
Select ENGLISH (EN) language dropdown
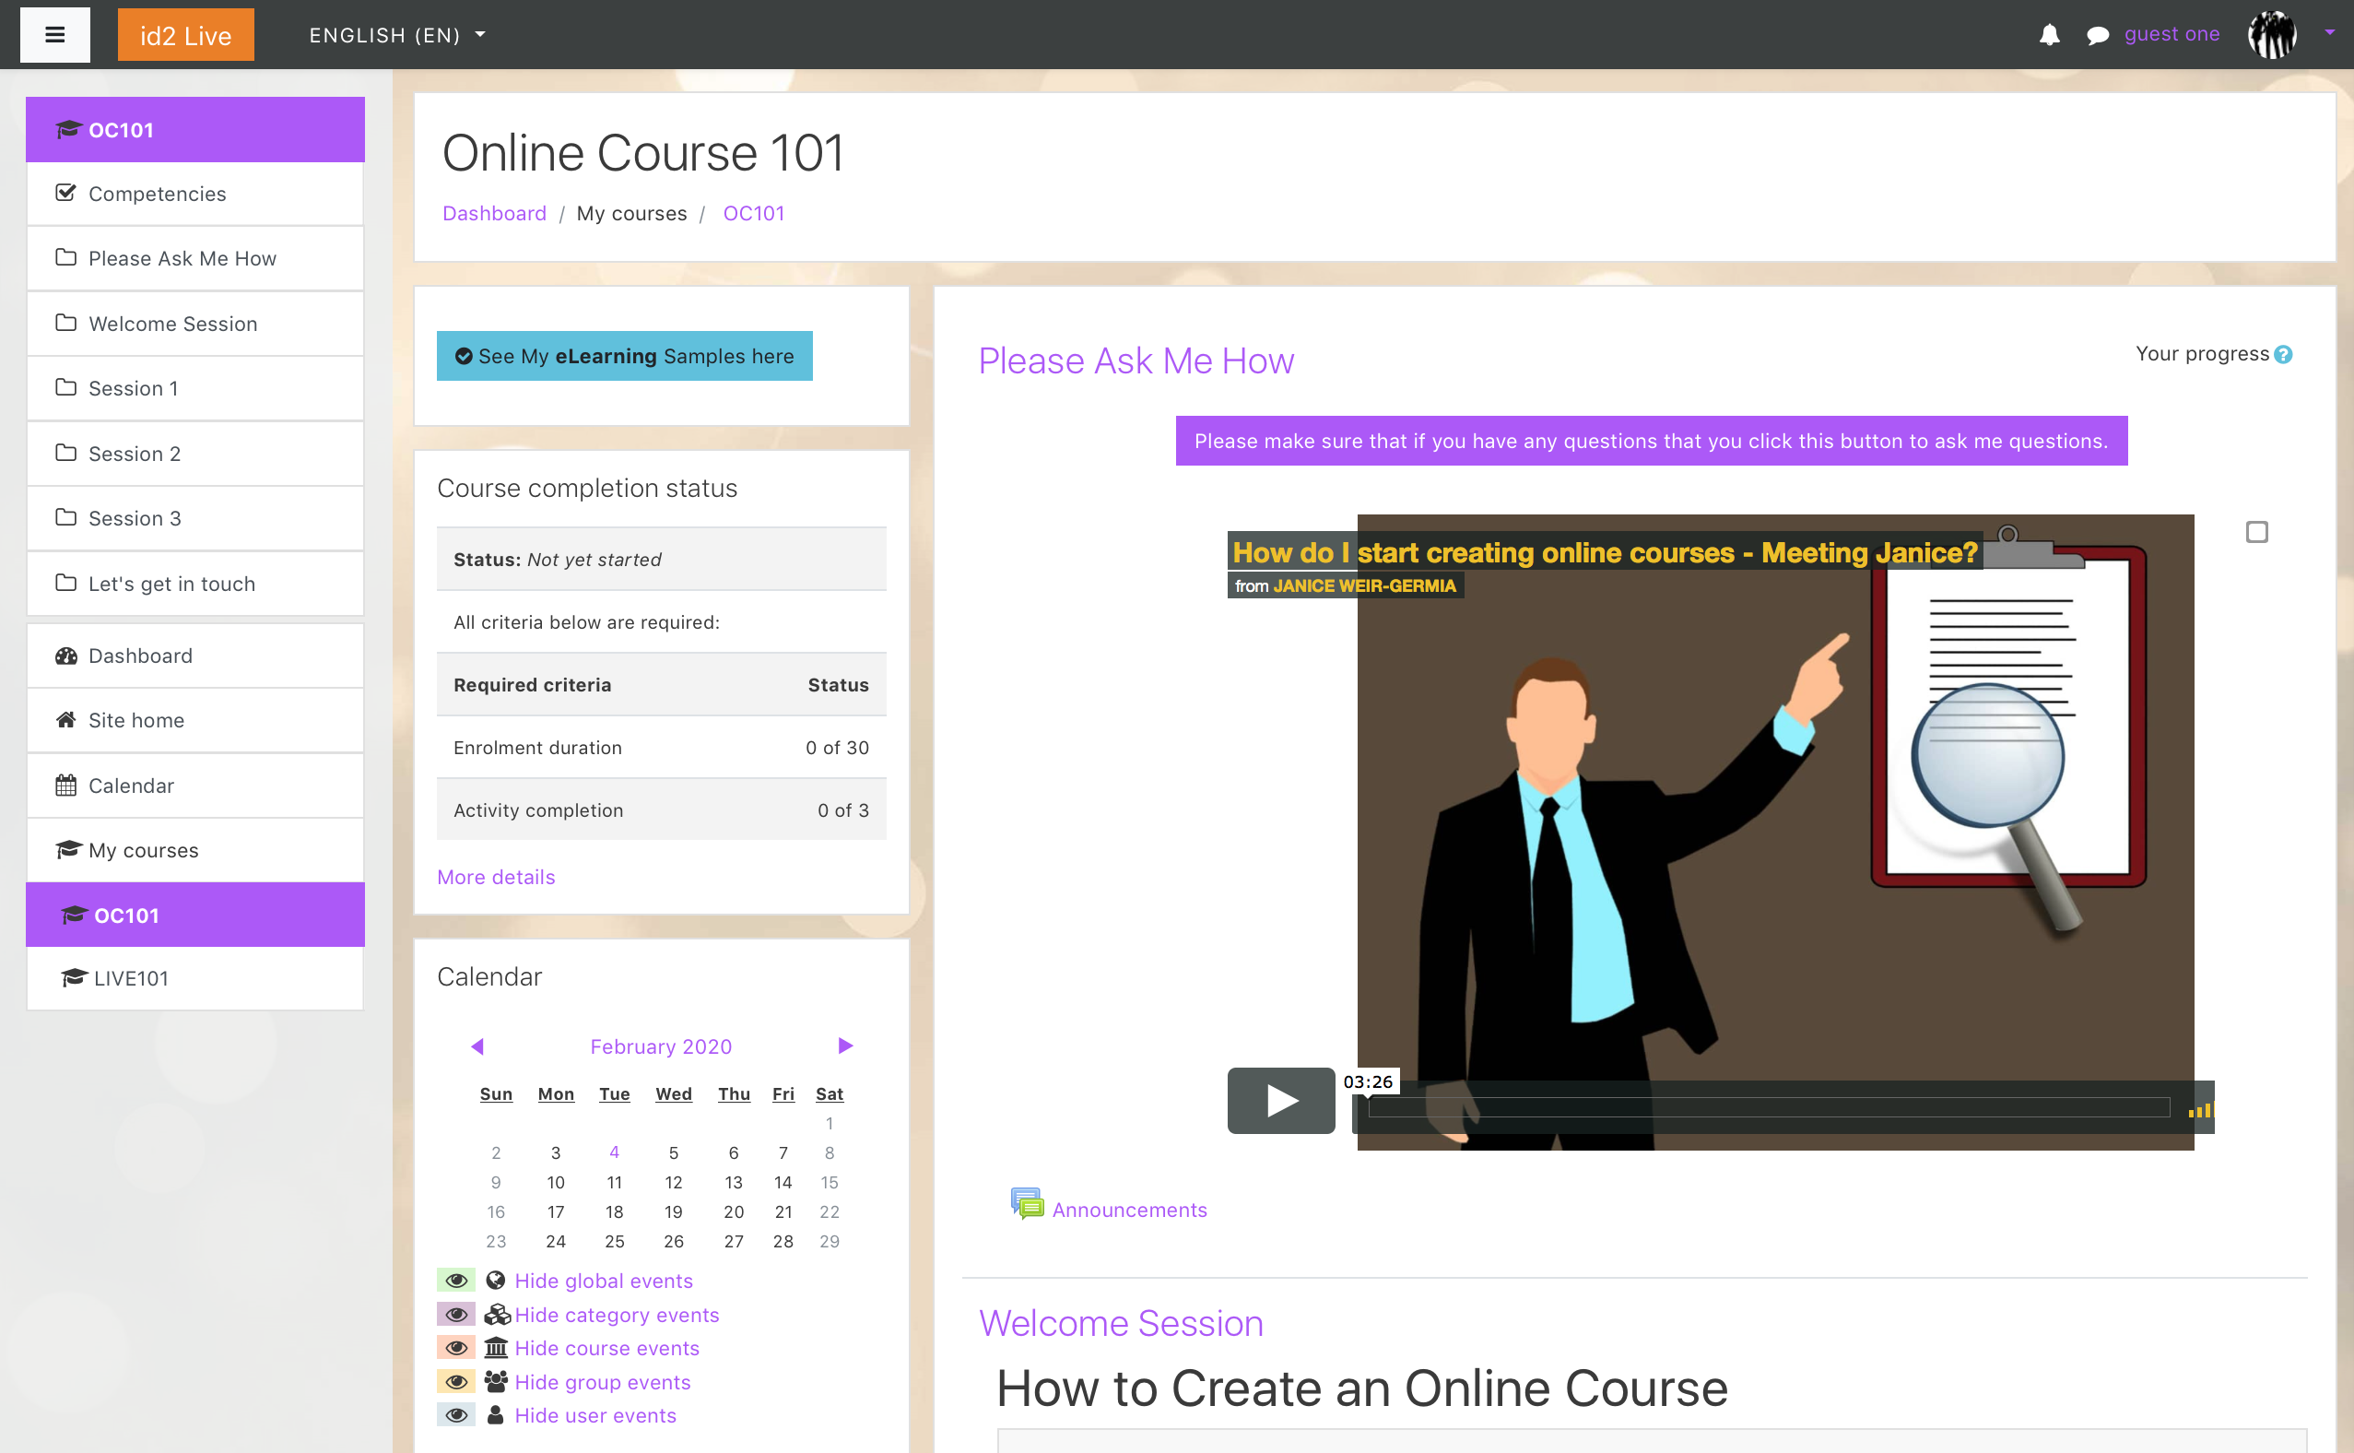[400, 33]
